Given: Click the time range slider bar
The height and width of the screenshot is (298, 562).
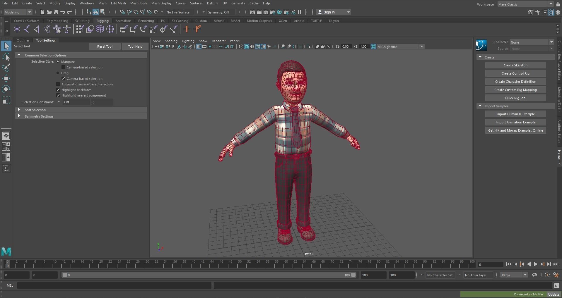Looking at the screenshot, I should [209, 275].
